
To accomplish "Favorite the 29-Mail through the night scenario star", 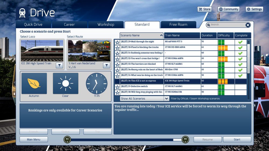I will coord(117,42).
